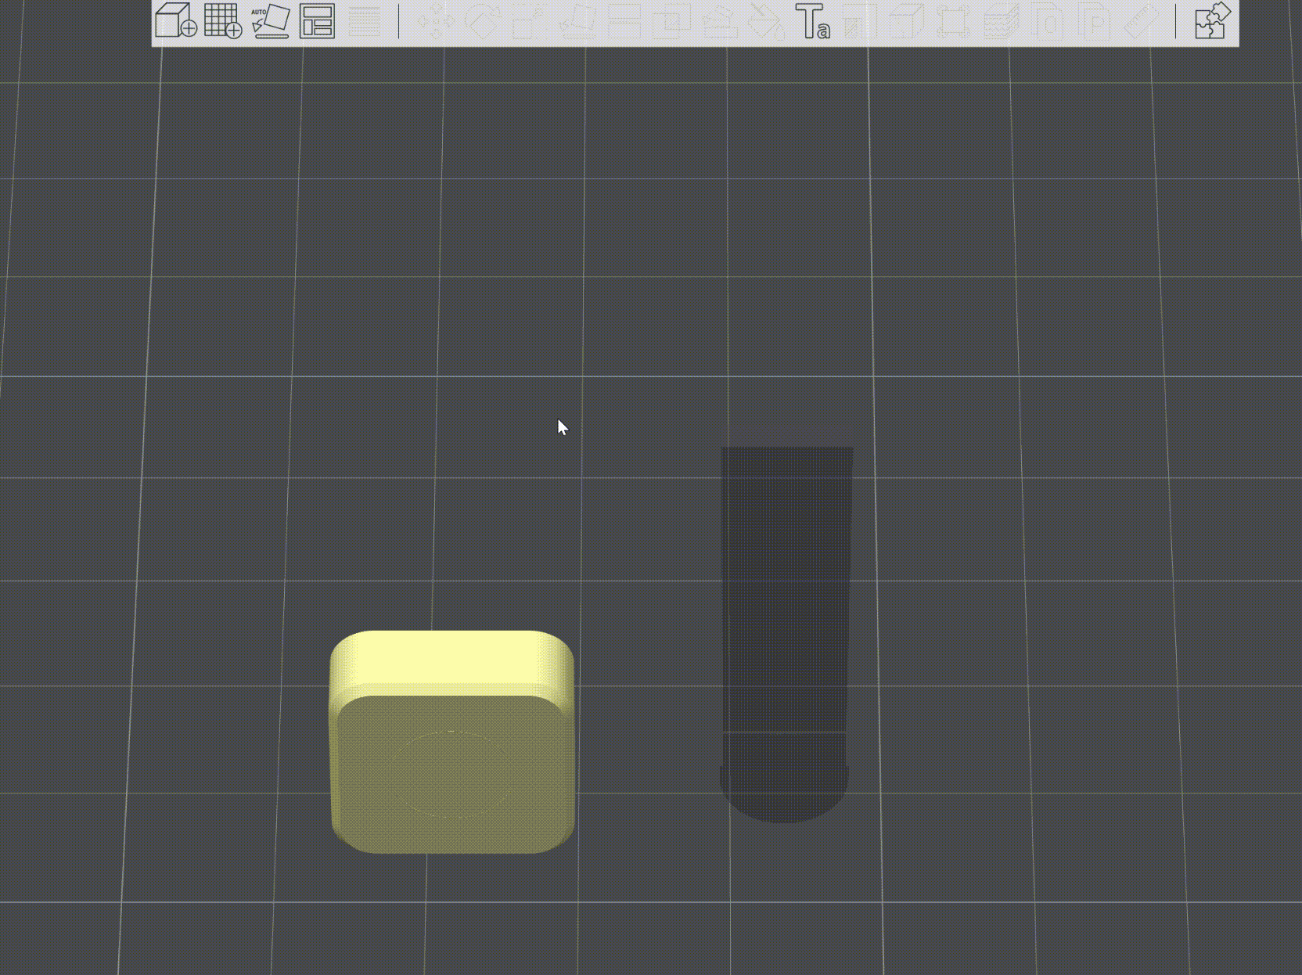The width and height of the screenshot is (1302, 975).
Task: Click the Add object cube icon
Action: (x=176, y=21)
